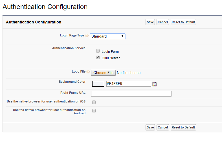The height and width of the screenshot is (142, 222).
Task: Click help icon beside Logo File
Action: (88, 72)
